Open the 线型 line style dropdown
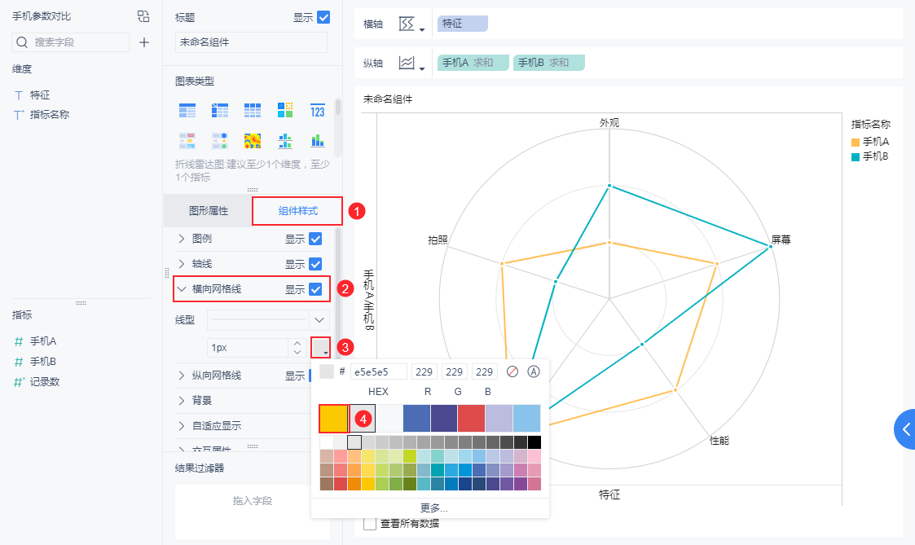The height and width of the screenshot is (545, 915). (x=318, y=319)
